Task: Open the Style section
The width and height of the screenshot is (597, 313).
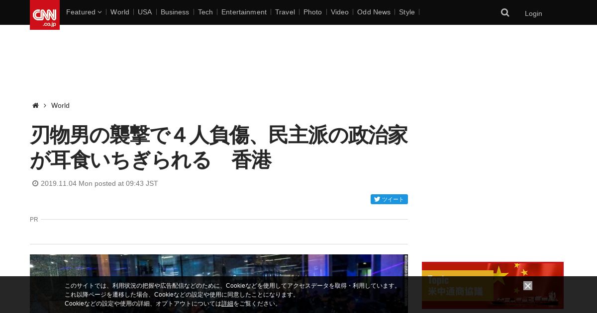Action: click(407, 12)
